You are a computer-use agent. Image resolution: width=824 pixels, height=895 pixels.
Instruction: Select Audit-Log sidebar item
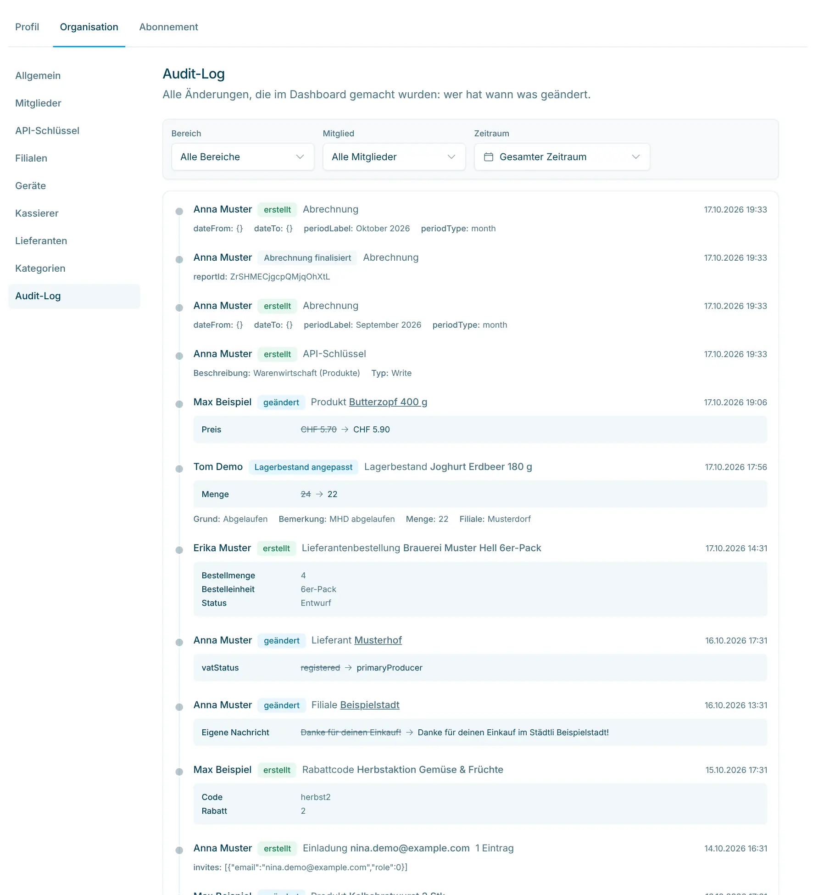[x=74, y=296]
